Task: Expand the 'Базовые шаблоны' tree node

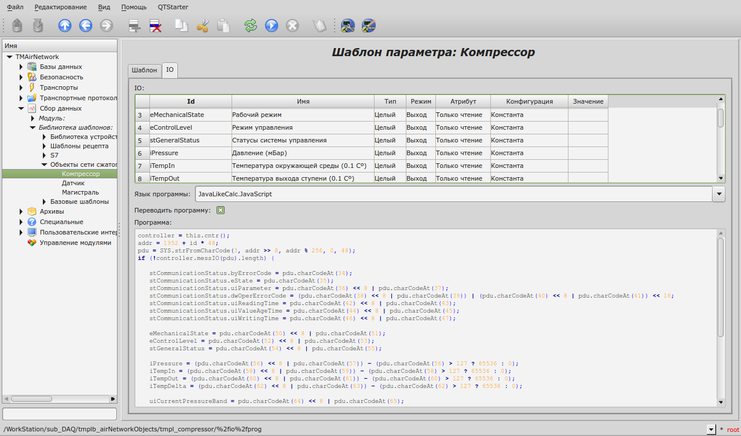Action: coord(44,201)
